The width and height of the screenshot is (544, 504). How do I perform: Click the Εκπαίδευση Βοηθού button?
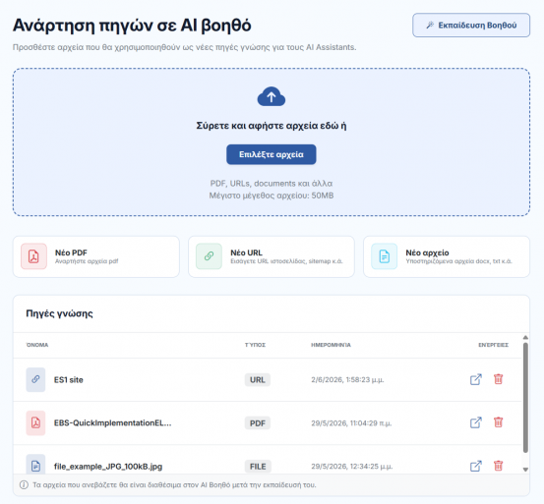(x=471, y=26)
